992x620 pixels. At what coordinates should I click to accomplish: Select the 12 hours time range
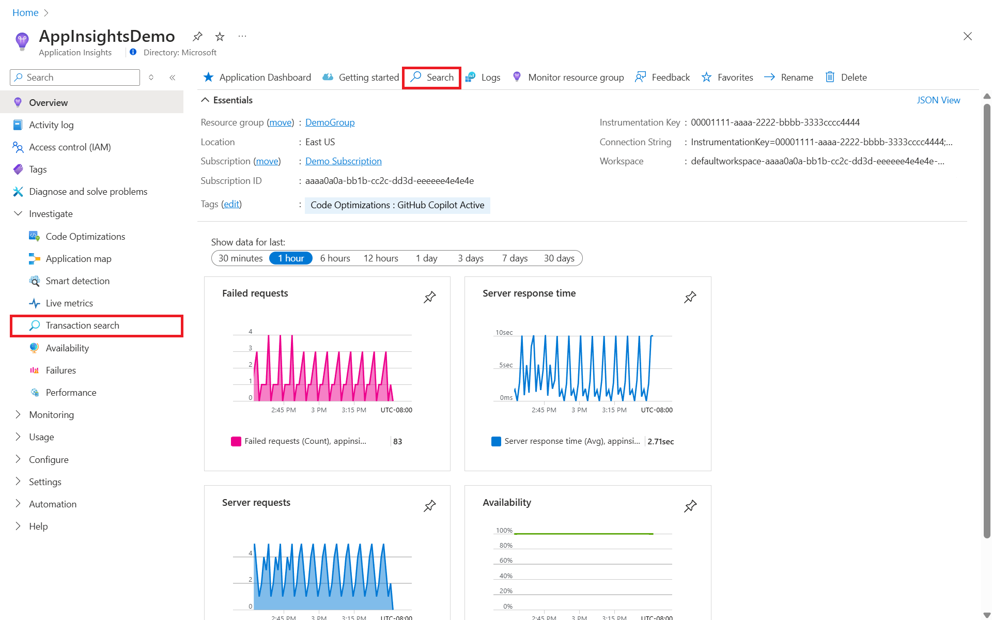coord(381,258)
